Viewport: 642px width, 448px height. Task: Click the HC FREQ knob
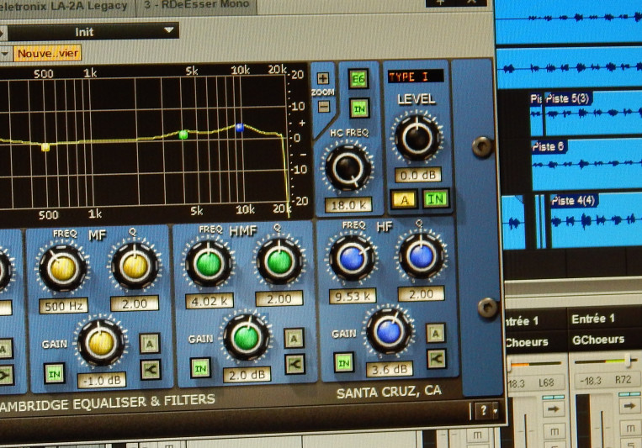coord(348,168)
